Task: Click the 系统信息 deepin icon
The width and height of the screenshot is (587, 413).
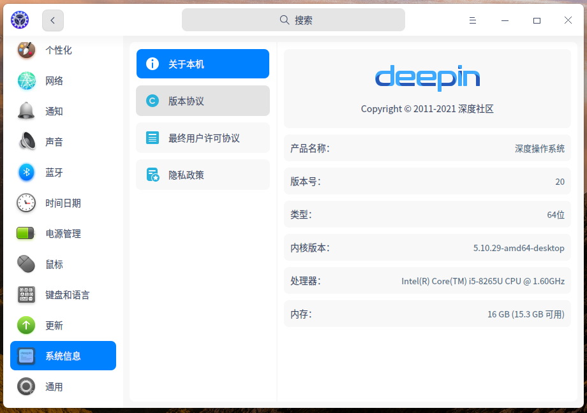Action: [x=26, y=356]
